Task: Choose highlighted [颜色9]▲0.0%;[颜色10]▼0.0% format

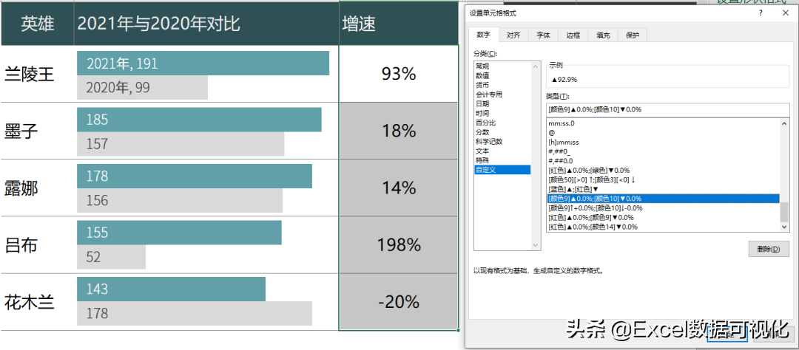Action: (x=663, y=199)
